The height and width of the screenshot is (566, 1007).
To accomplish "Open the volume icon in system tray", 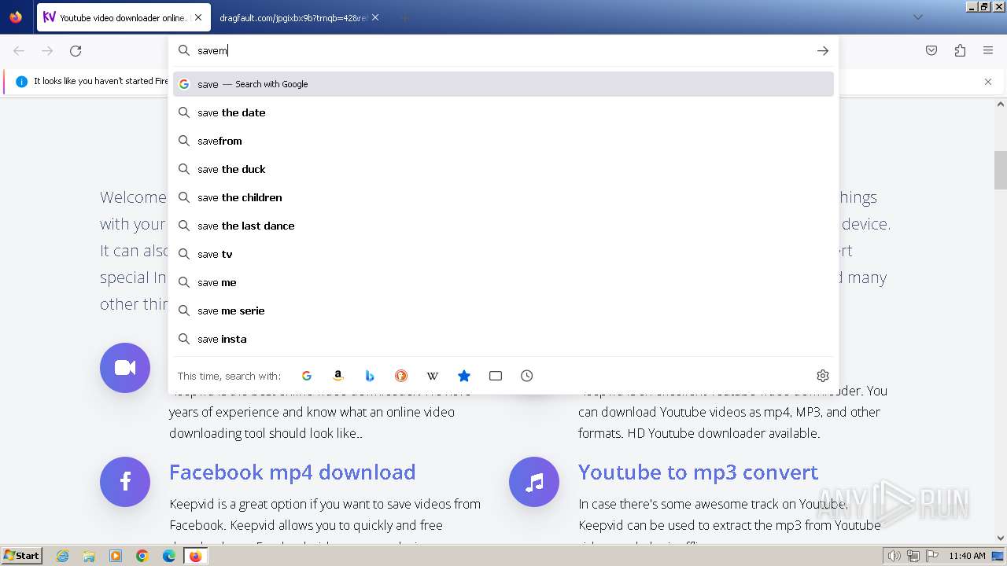I will coord(894,556).
